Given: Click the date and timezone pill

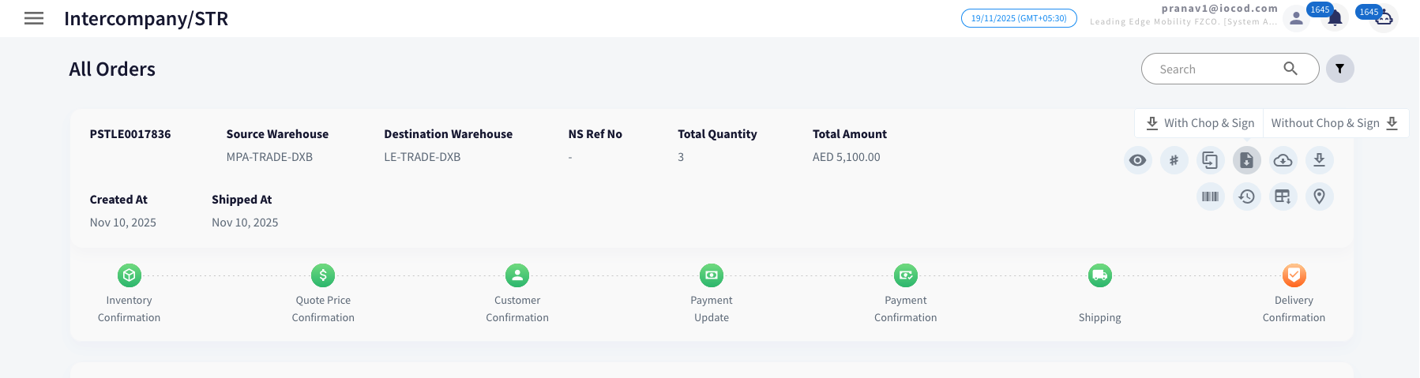Looking at the screenshot, I should pyautogui.click(x=1019, y=18).
